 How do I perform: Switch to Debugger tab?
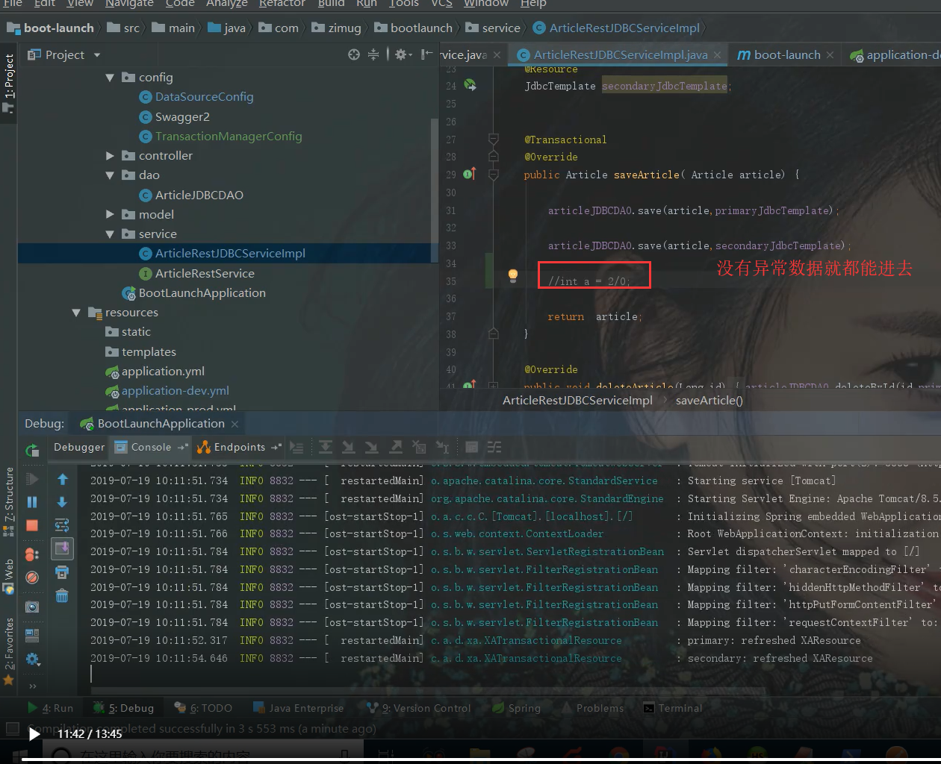(79, 447)
